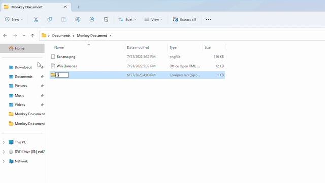Click the folder icon in address bar
This screenshot has height=183, width=325.
(44, 35)
